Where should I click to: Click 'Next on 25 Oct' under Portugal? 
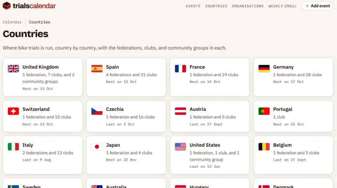click(288, 124)
